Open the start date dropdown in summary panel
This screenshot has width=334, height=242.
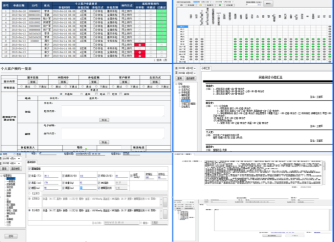point(195,68)
